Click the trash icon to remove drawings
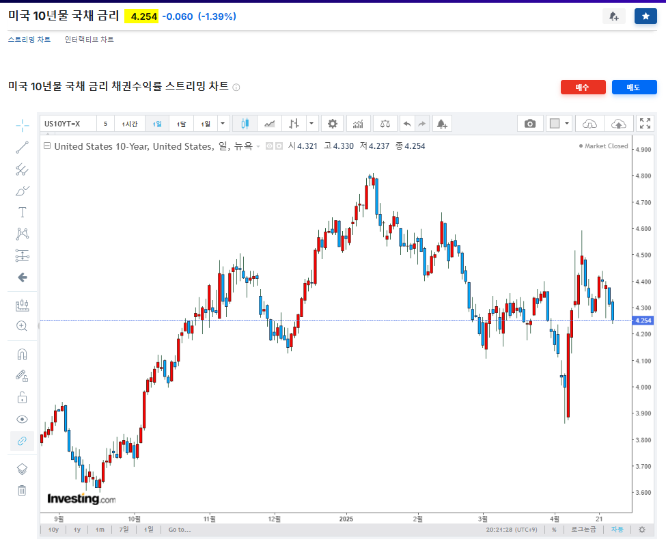Viewport: 666px width, 544px height. coord(22,490)
